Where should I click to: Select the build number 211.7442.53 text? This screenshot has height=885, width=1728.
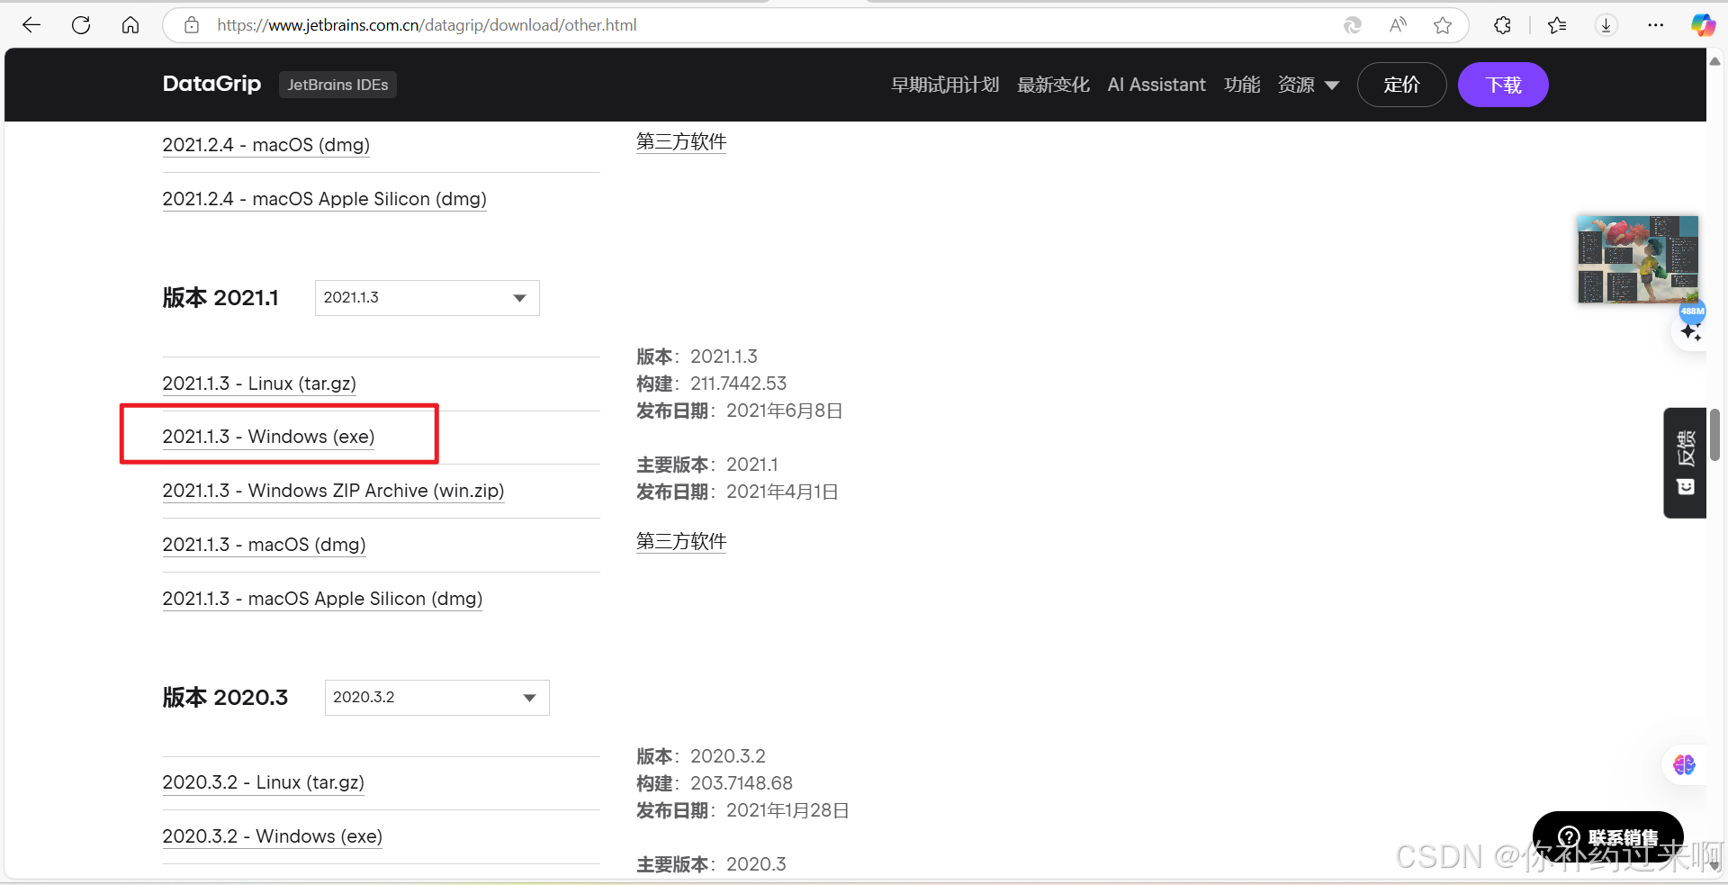738,384
